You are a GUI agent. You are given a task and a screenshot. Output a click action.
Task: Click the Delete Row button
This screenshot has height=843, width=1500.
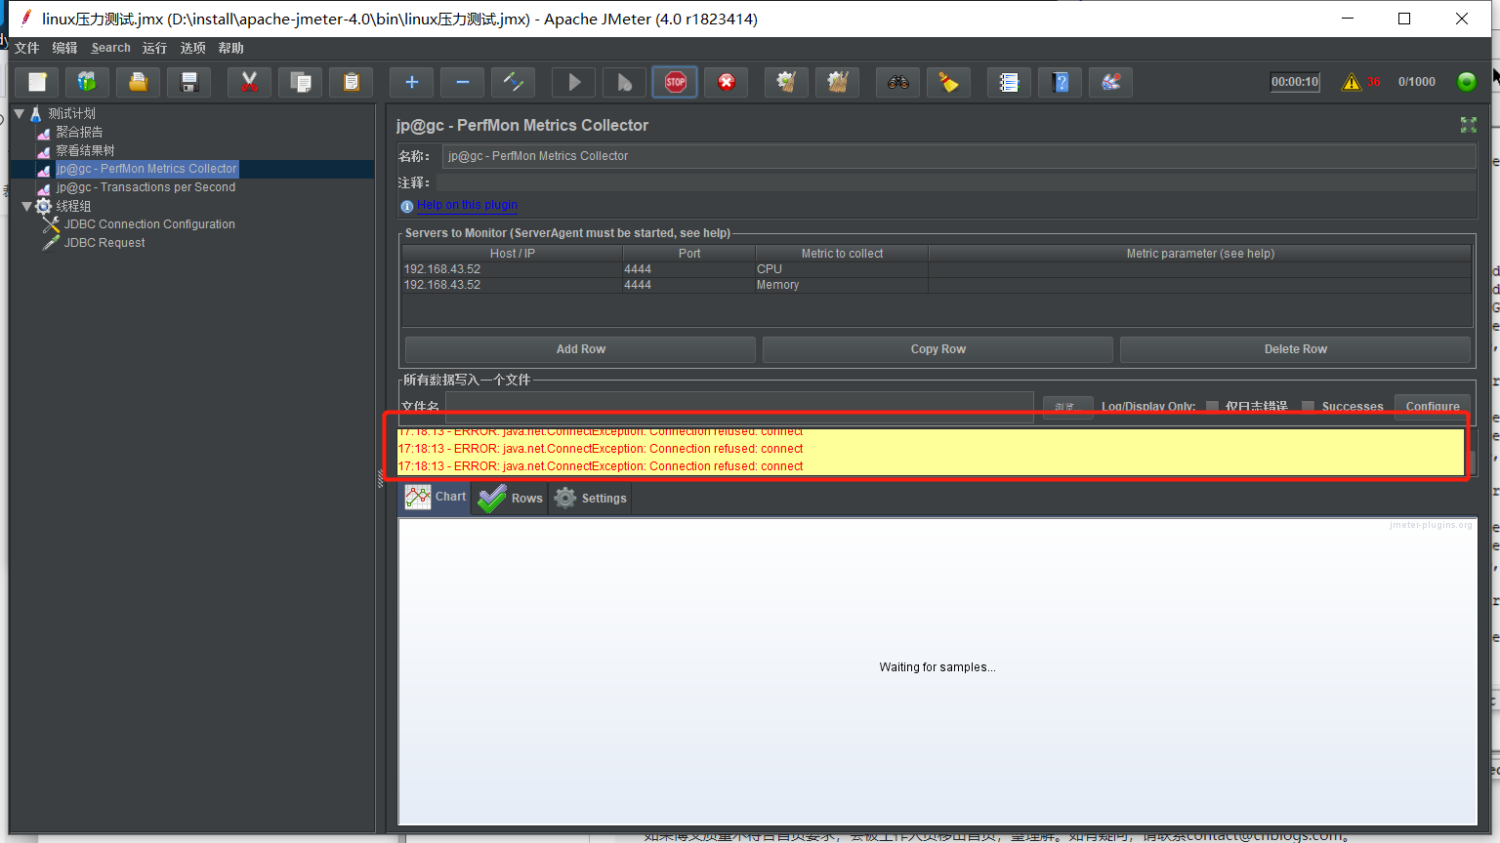tap(1295, 349)
